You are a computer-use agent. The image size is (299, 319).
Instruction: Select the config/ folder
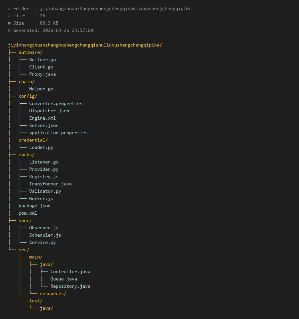coord(28,96)
